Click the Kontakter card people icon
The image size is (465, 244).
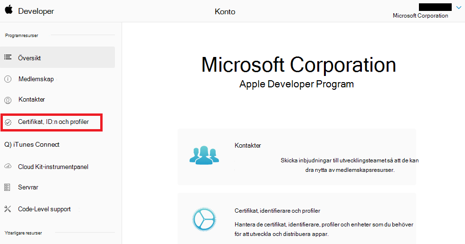click(204, 155)
